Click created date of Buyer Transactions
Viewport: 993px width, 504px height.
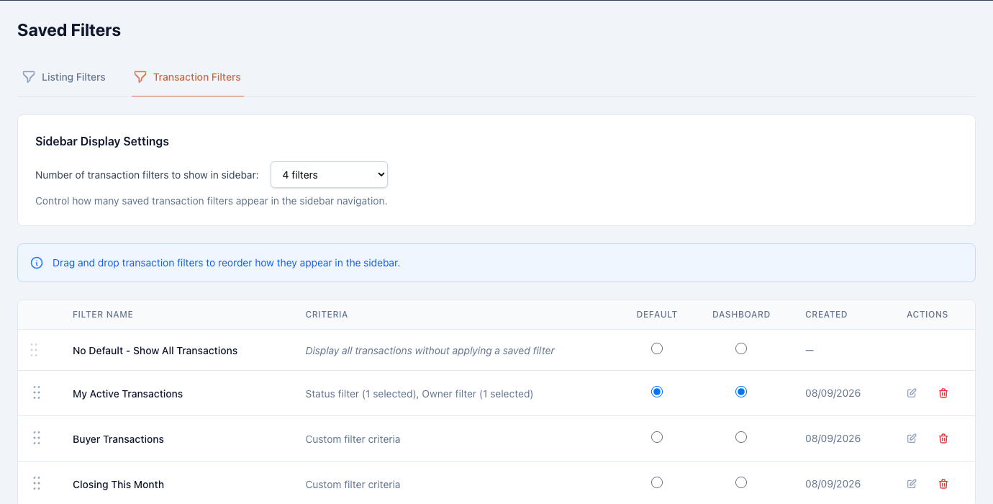tap(833, 438)
